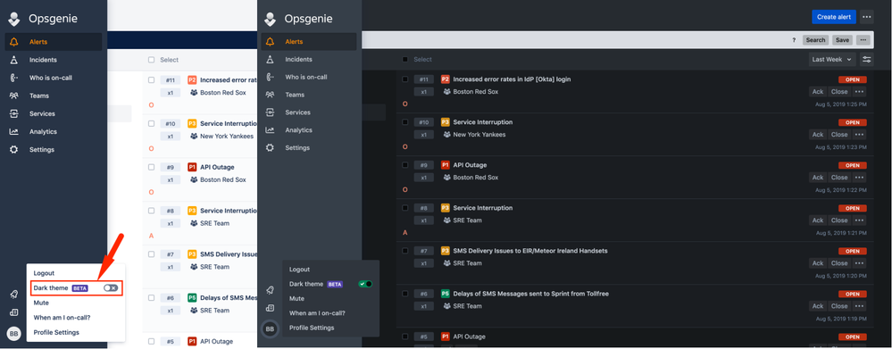
Task: Open more actions for dark alert #9
Action: (860, 178)
